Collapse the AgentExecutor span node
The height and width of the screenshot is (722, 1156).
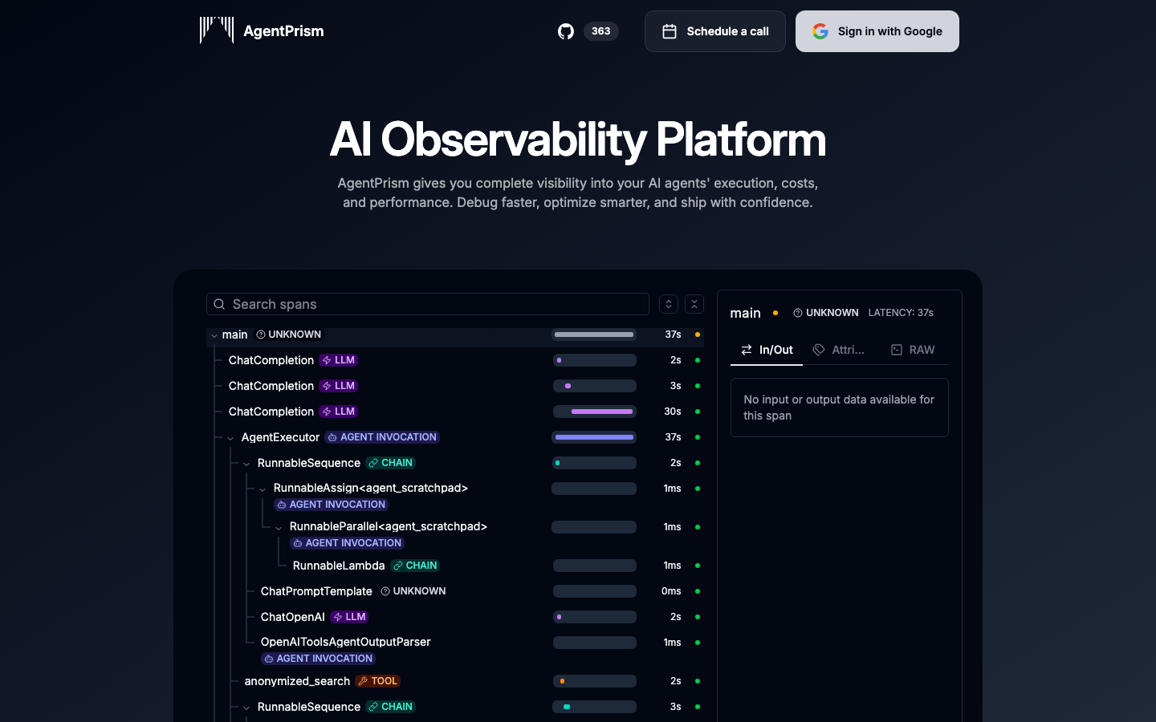click(x=230, y=438)
